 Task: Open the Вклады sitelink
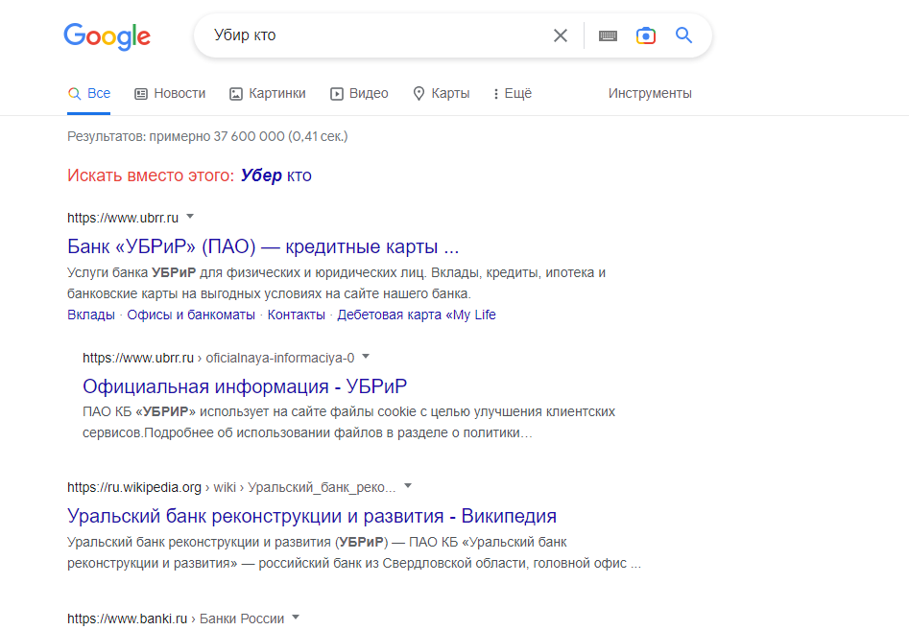coord(91,315)
